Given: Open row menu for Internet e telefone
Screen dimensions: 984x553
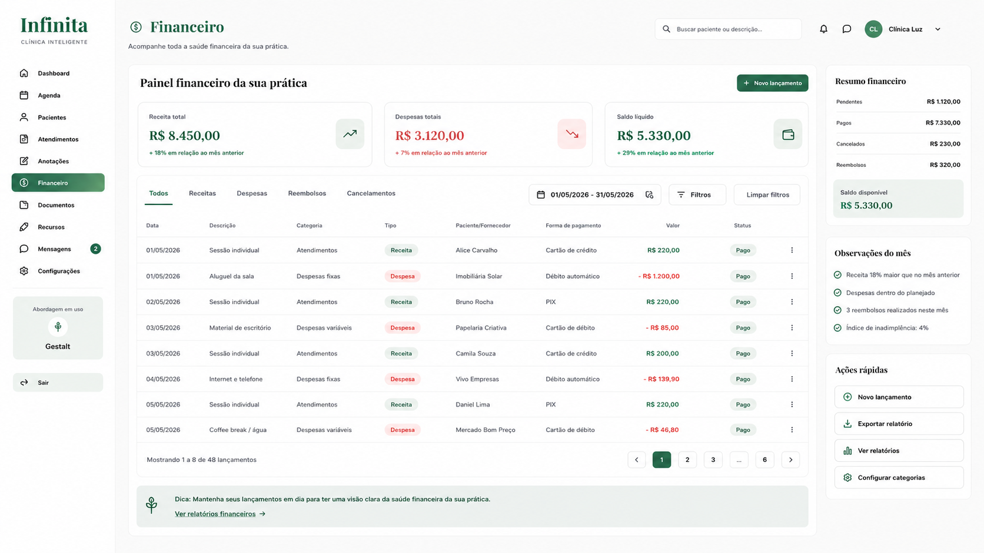Looking at the screenshot, I should coord(792,379).
